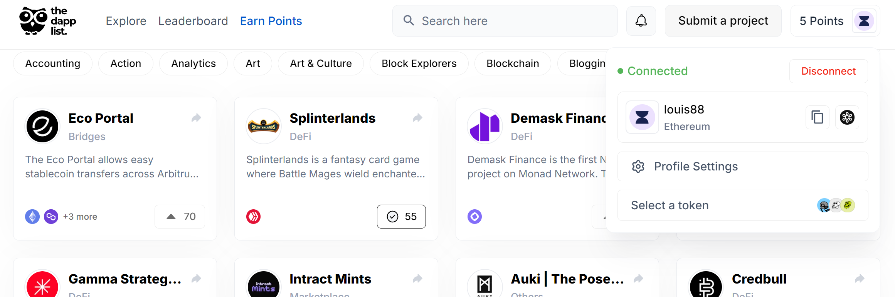Image resolution: width=895 pixels, height=297 pixels.
Task: Go to the Earn Points tab
Action: point(271,21)
